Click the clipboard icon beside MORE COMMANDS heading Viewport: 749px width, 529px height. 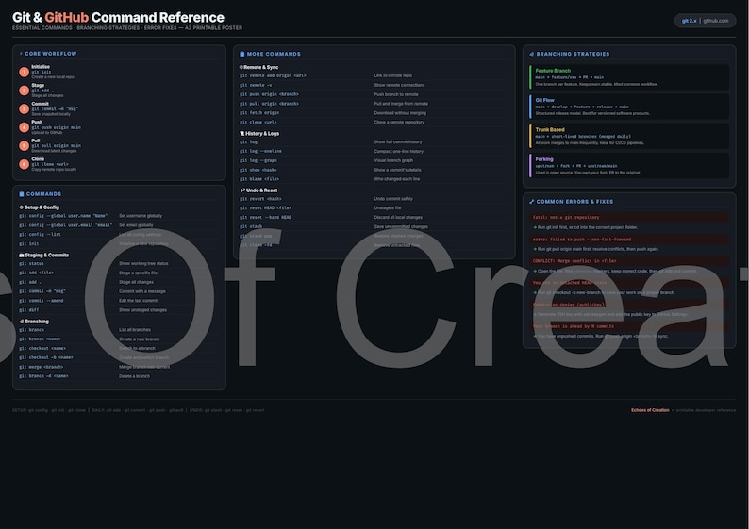[x=242, y=54]
